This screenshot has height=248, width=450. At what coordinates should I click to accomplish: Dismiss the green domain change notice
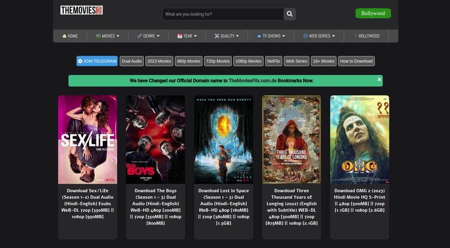pyautogui.click(x=379, y=79)
